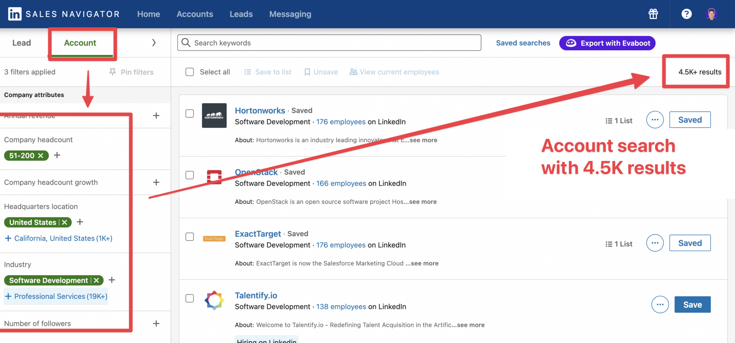Open the profile avatar menu
This screenshot has height=343, width=735.
coord(711,14)
